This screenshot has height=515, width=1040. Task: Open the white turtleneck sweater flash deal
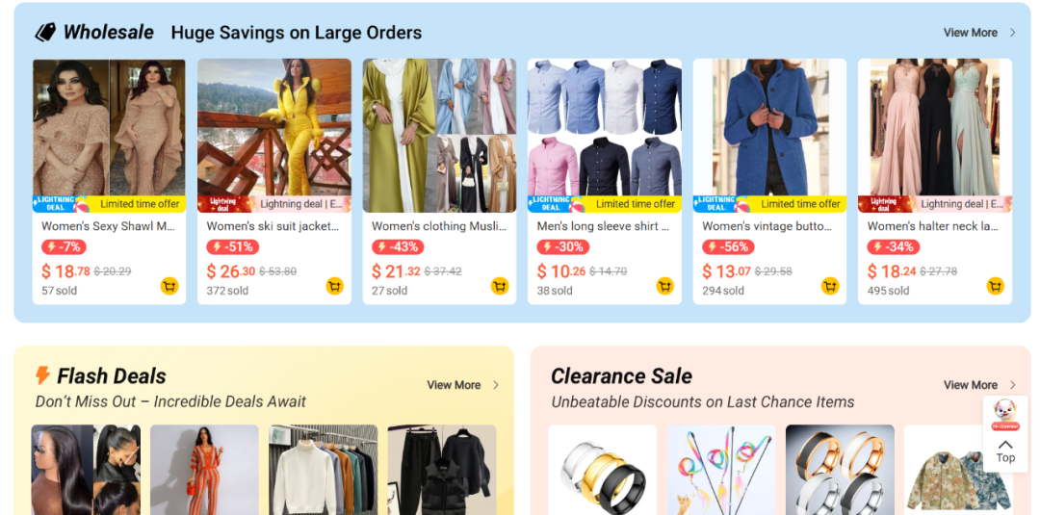point(324,470)
